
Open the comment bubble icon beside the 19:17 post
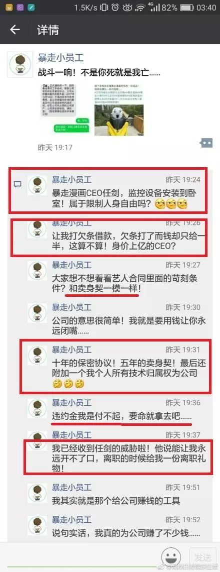point(206,143)
